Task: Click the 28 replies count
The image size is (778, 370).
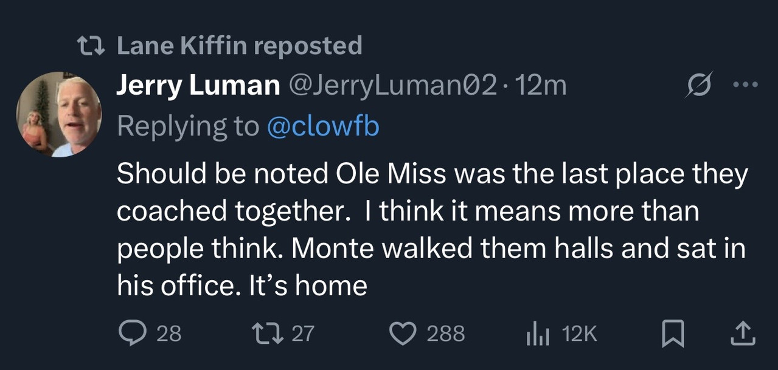Action: [x=168, y=334]
